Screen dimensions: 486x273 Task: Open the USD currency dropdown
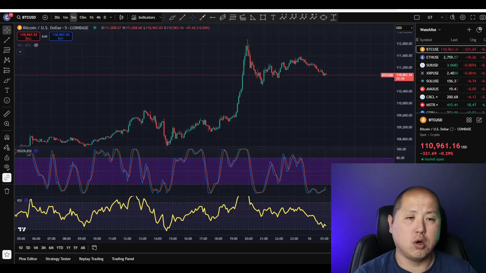pyautogui.click(x=404, y=28)
